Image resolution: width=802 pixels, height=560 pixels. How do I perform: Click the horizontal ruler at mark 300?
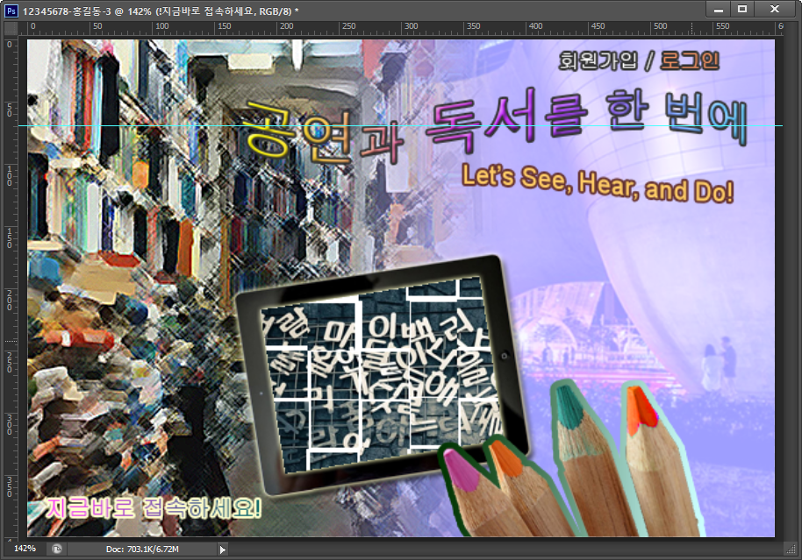pos(411,27)
